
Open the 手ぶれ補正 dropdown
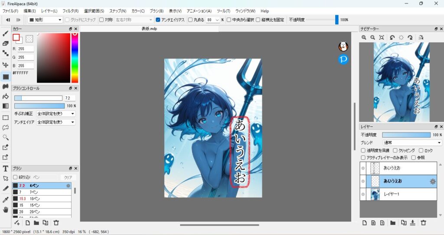tap(56, 114)
